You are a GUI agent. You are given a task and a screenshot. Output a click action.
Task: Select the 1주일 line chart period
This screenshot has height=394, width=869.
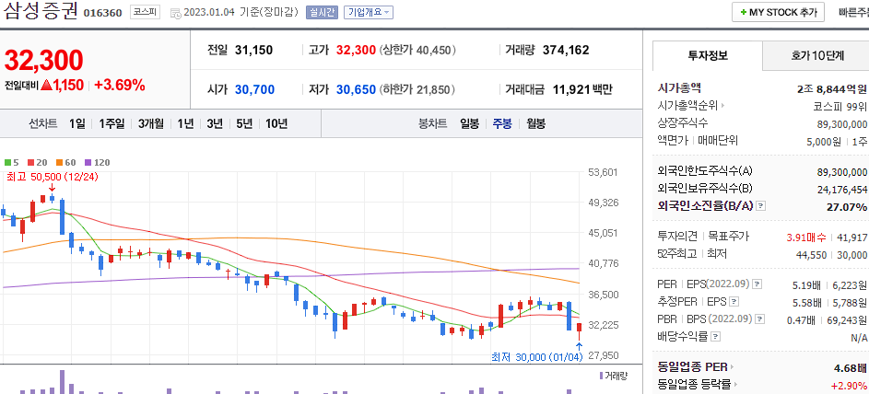(x=112, y=124)
